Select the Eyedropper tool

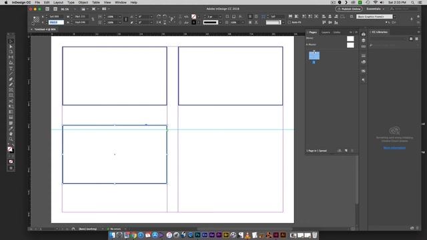[11, 129]
